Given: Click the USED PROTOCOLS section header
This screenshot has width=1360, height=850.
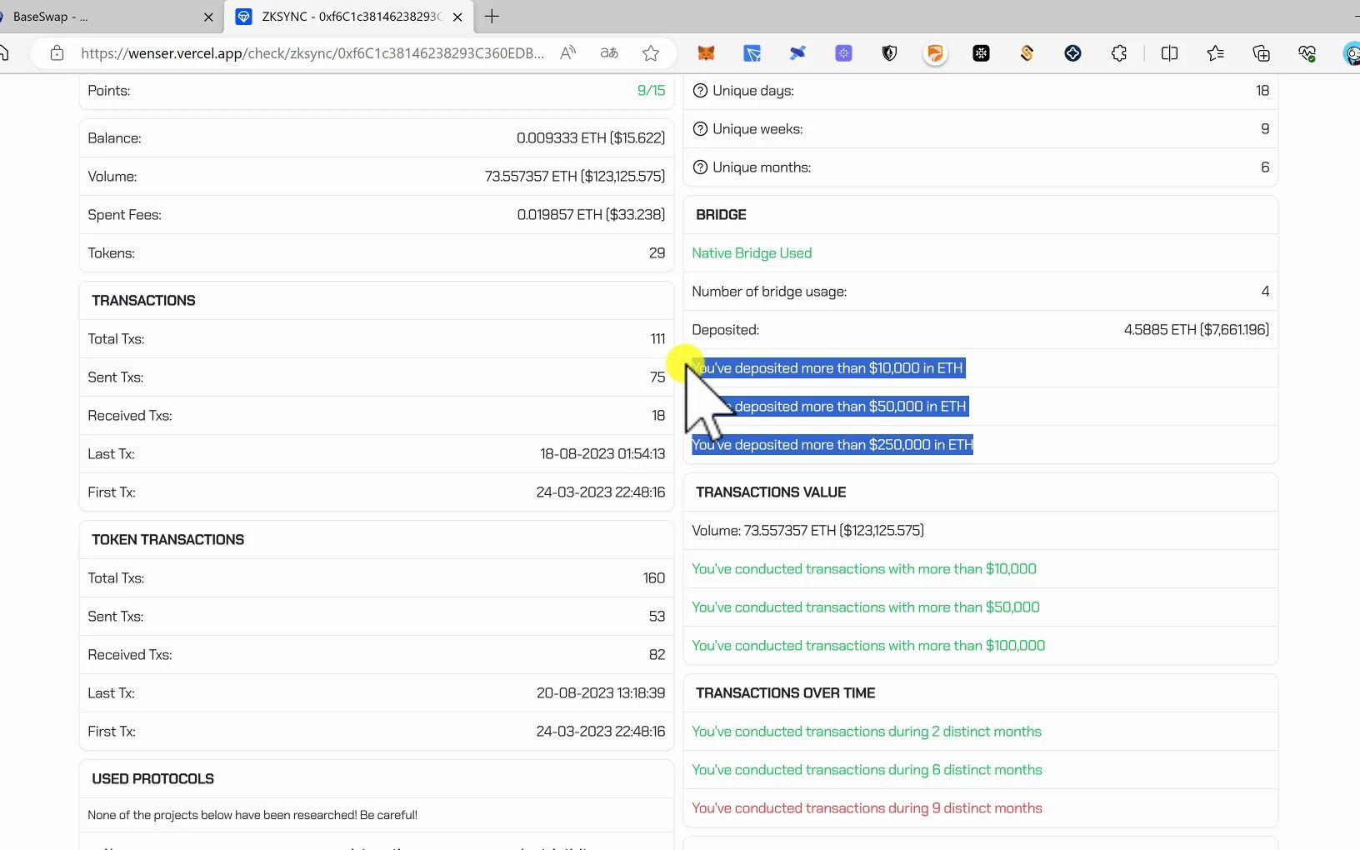Looking at the screenshot, I should [152, 779].
